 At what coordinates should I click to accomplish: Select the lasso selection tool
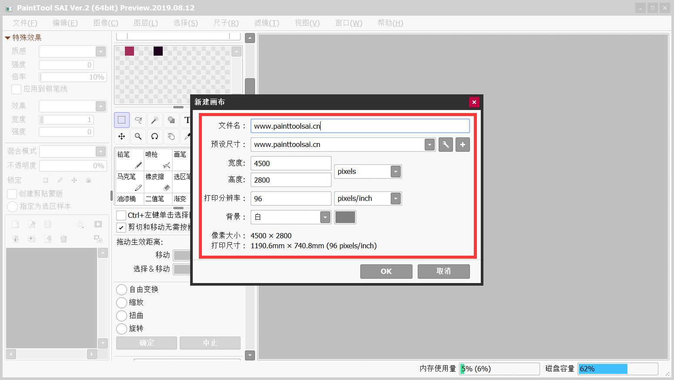tap(138, 120)
